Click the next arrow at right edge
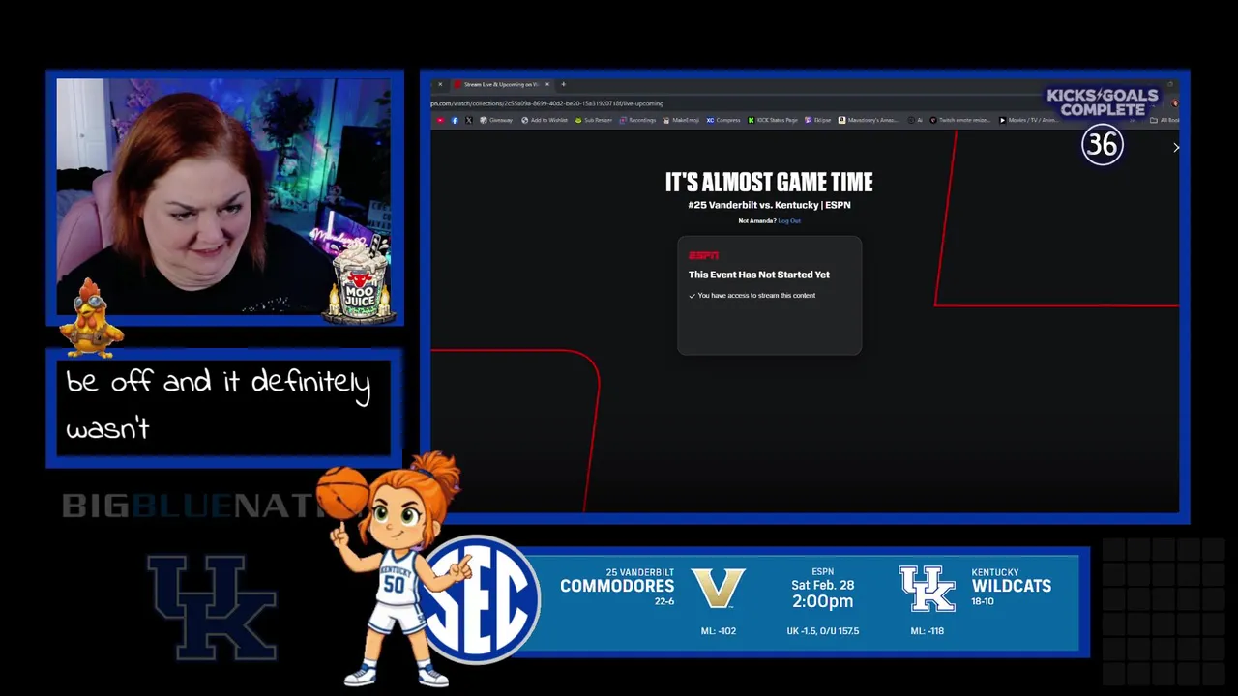 pyautogui.click(x=1176, y=148)
